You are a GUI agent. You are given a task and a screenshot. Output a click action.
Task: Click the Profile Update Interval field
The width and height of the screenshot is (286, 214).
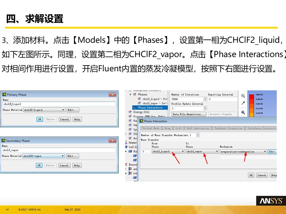pos(187,108)
